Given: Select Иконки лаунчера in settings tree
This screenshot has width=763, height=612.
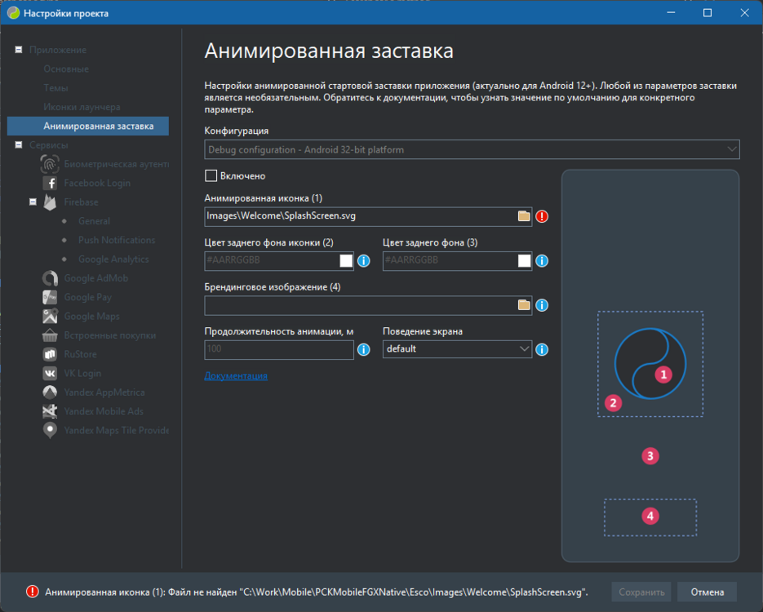Looking at the screenshot, I should point(82,107).
